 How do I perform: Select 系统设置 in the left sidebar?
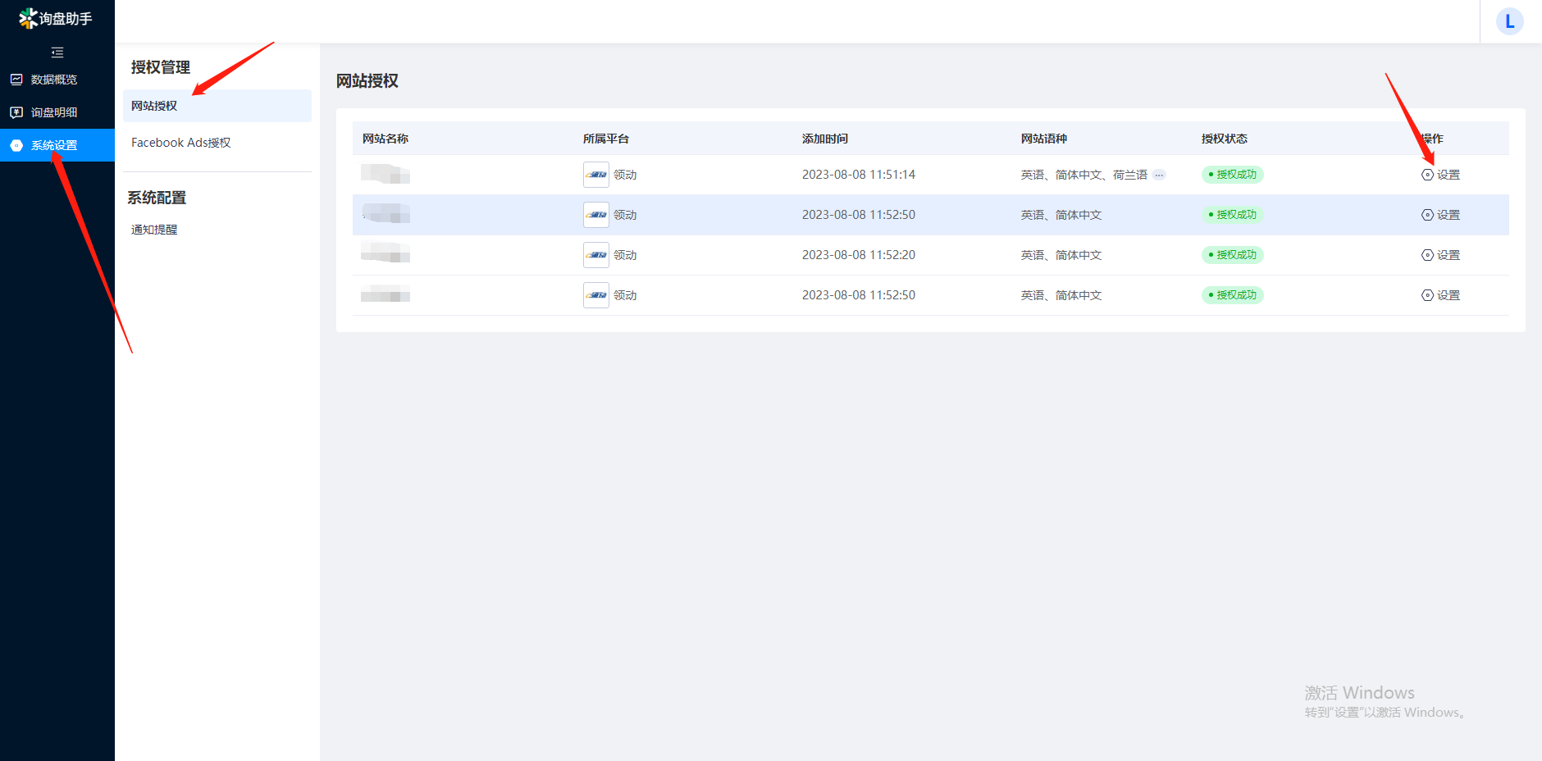(54, 145)
